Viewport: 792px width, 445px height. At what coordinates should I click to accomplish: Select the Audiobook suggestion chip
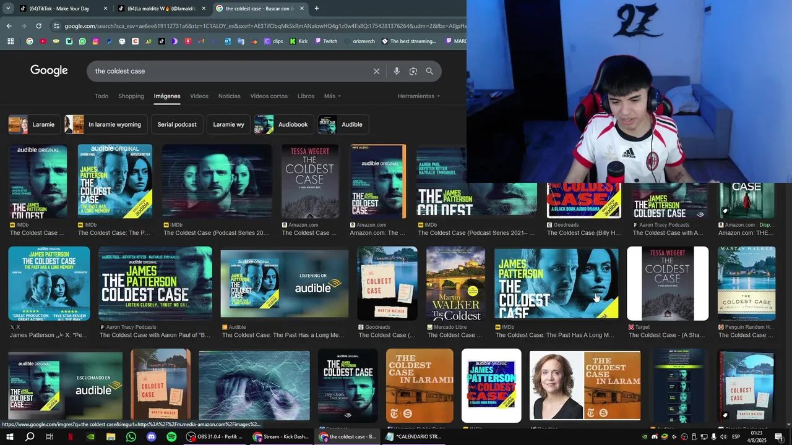coord(283,124)
